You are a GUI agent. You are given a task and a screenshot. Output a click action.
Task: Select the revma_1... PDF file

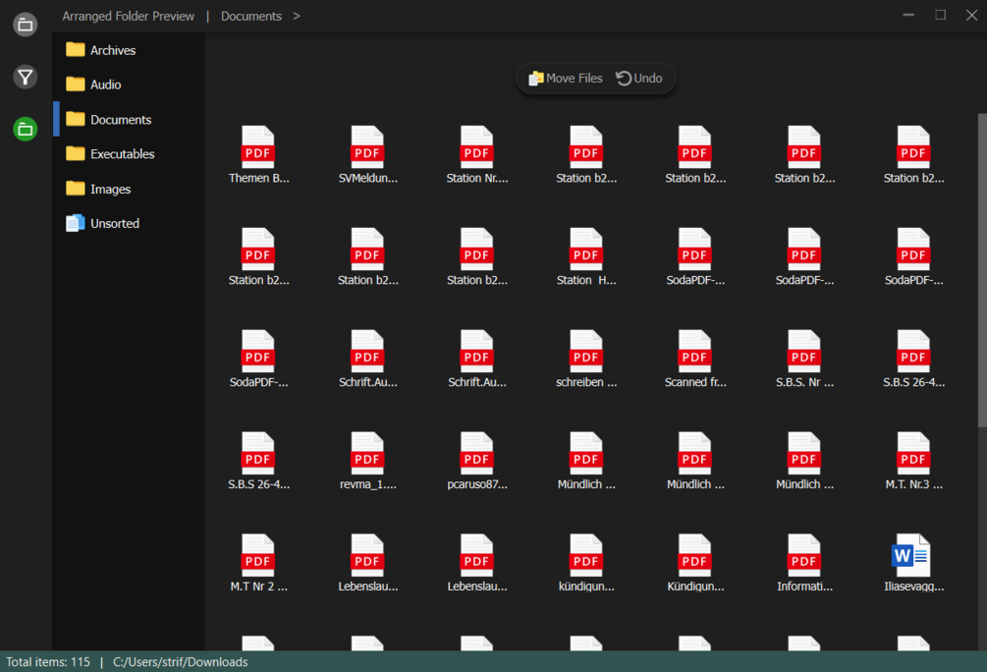pos(367,461)
